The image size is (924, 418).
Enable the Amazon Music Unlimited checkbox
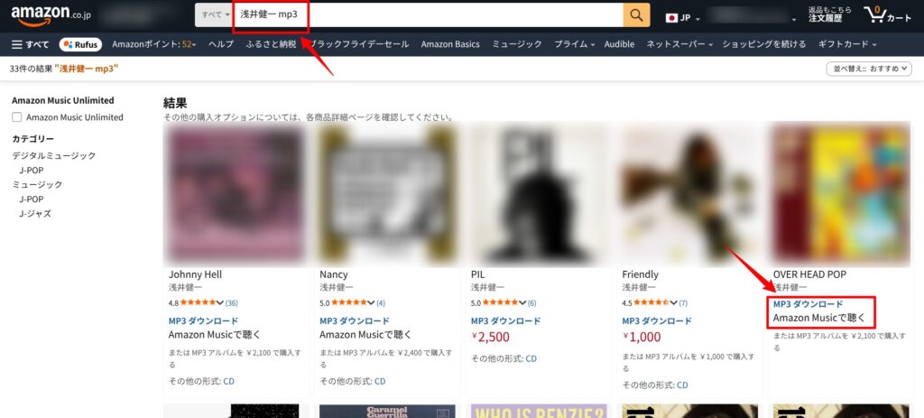17,117
